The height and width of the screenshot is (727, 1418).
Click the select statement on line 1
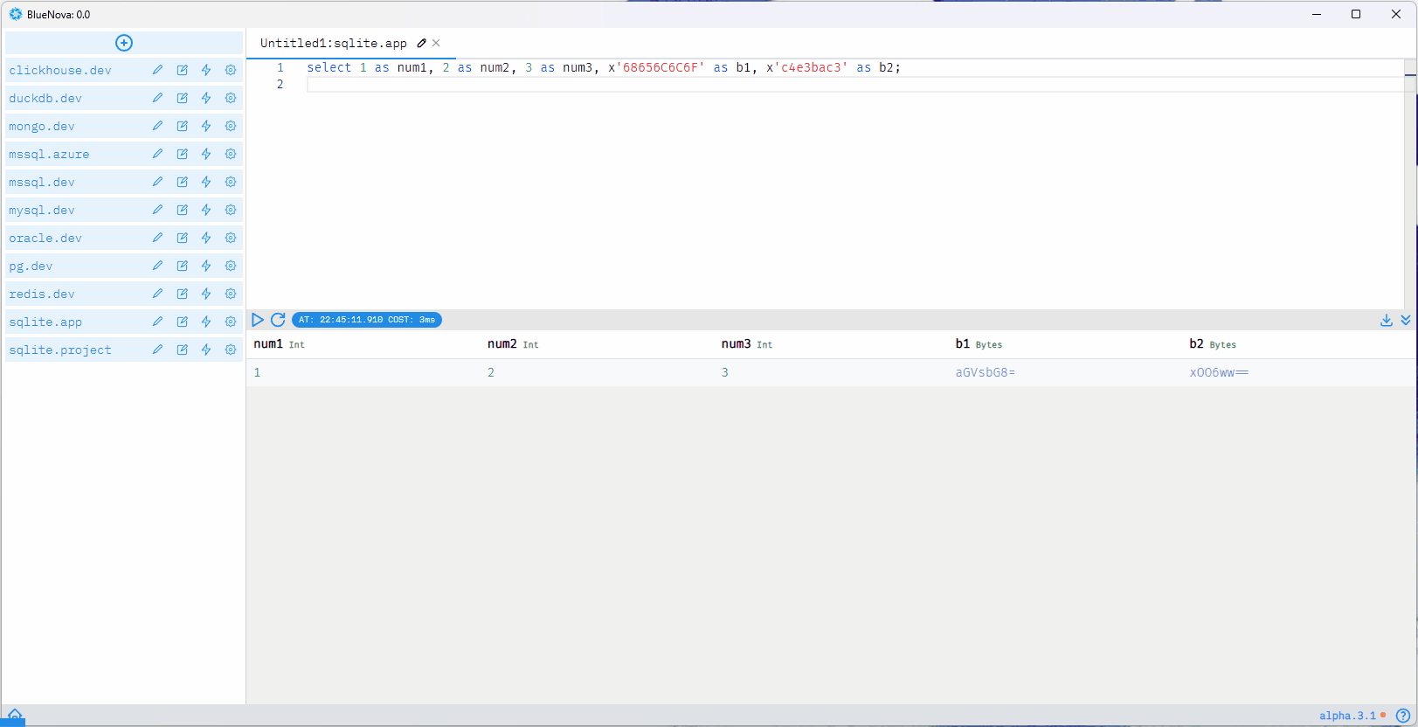pyautogui.click(x=603, y=67)
